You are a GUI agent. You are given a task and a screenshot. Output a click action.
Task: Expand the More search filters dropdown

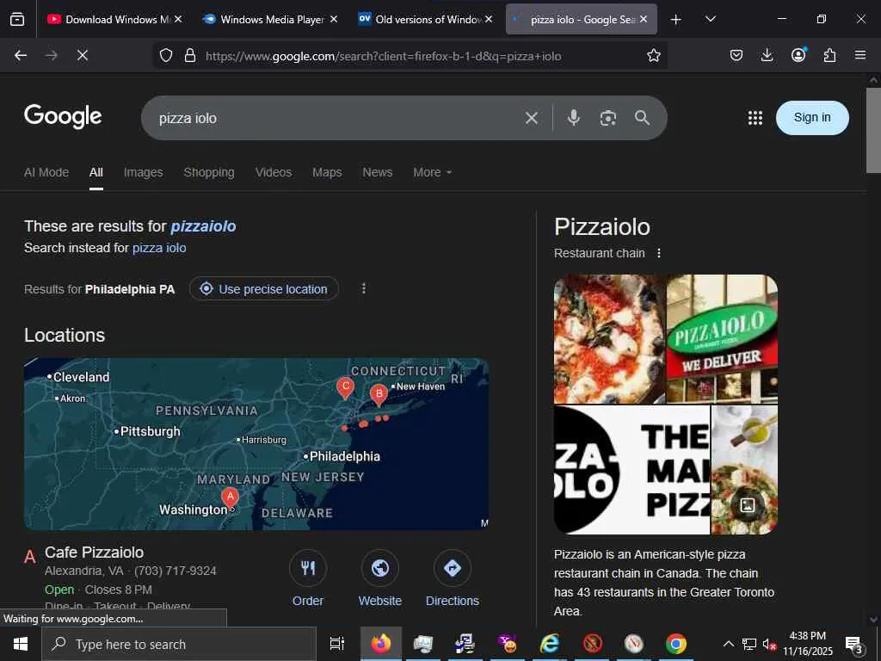(x=433, y=172)
